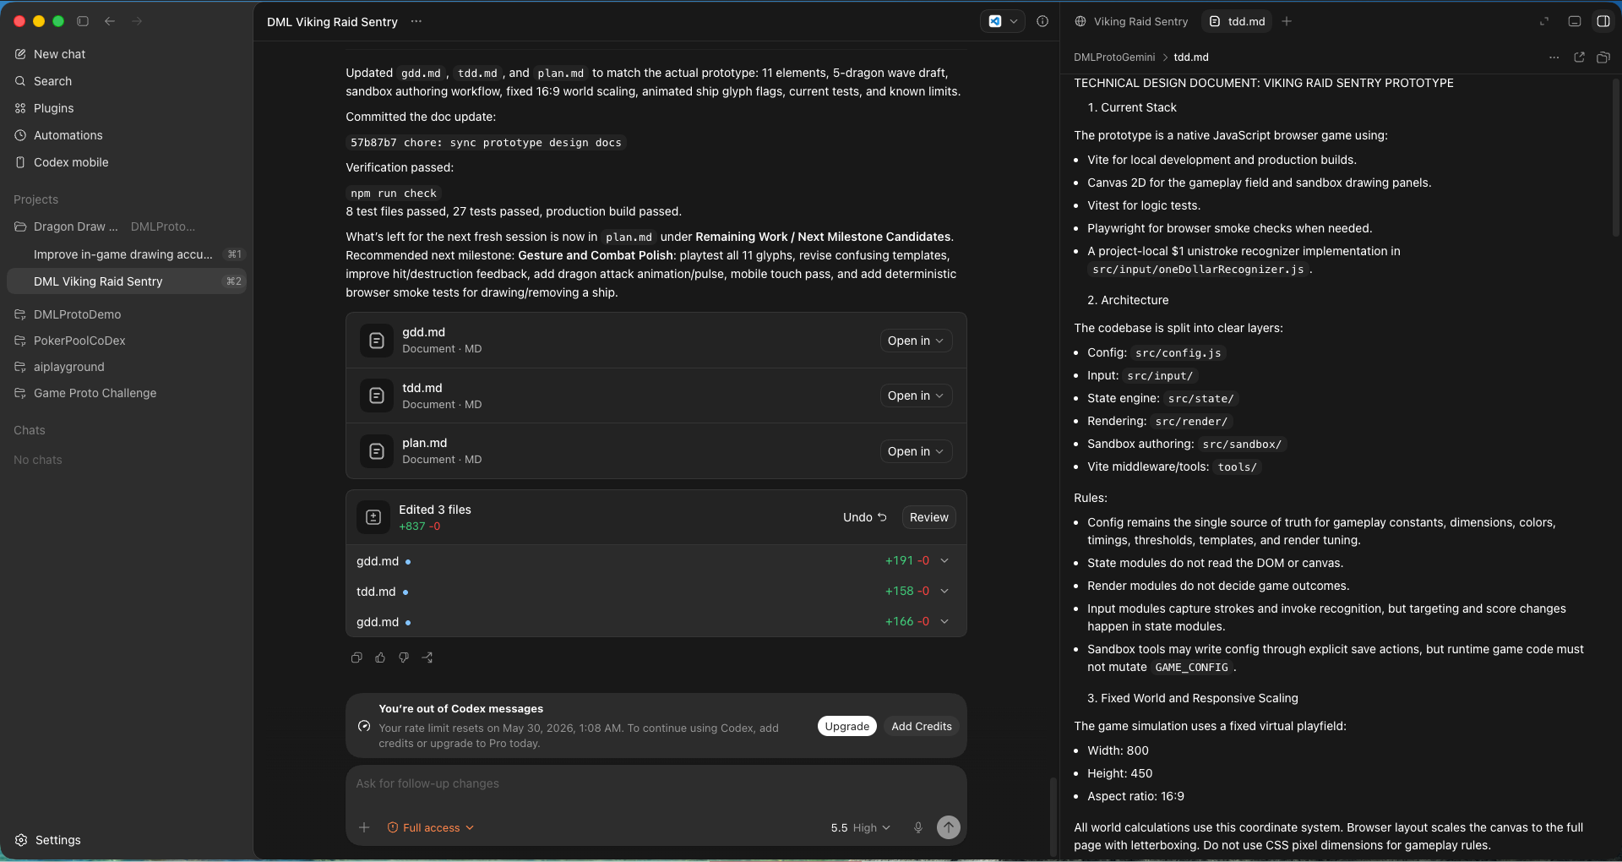Expand the side panel to fullscreen

[x=1544, y=21]
